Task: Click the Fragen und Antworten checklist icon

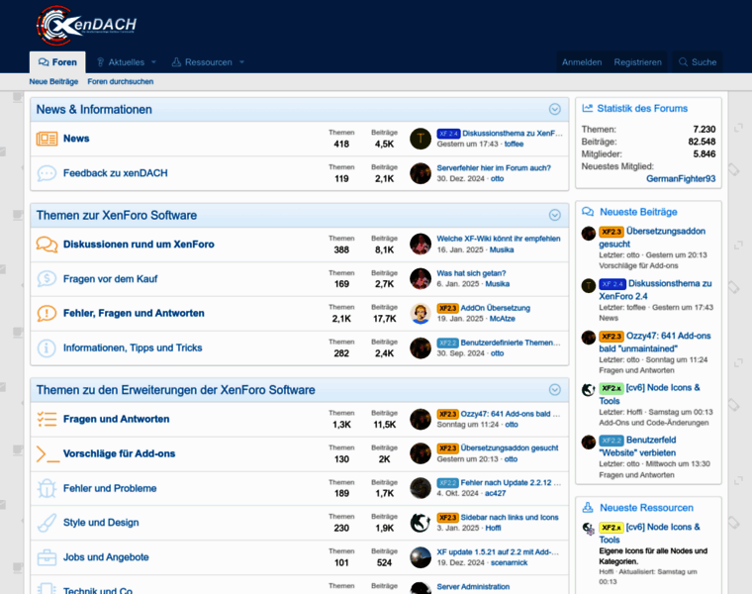Action: point(47,419)
